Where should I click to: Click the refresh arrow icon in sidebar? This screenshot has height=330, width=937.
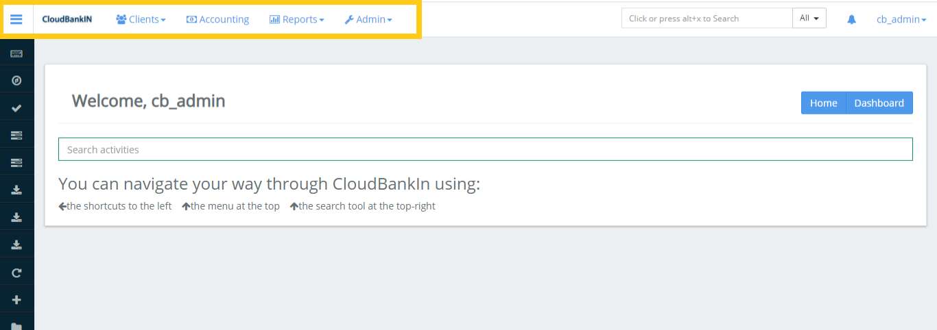coord(16,272)
